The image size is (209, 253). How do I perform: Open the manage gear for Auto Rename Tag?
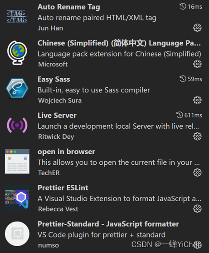click(197, 28)
